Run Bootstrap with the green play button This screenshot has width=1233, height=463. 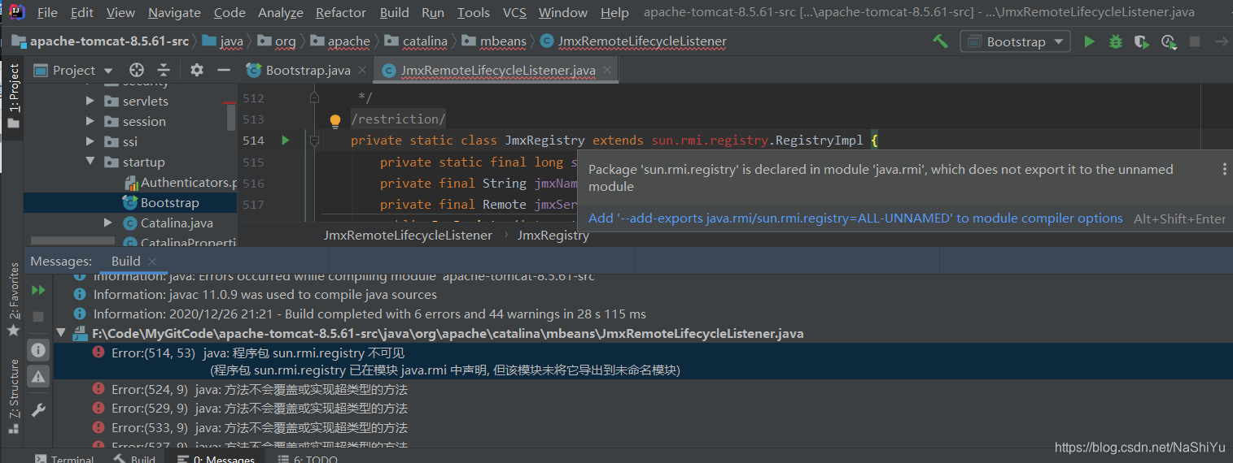(x=1089, y=41)
